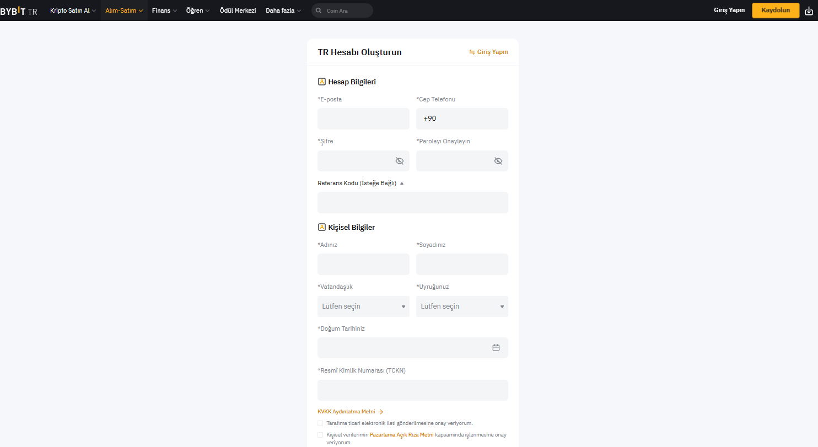818x447 pixels.
Task: Open the Vatandaşlık dropdown
Action: (x=363, y=306)
